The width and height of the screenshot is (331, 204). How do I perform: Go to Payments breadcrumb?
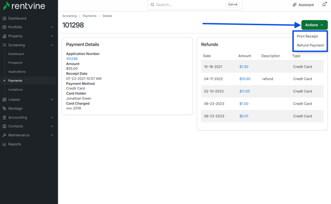tap(89, 16)
